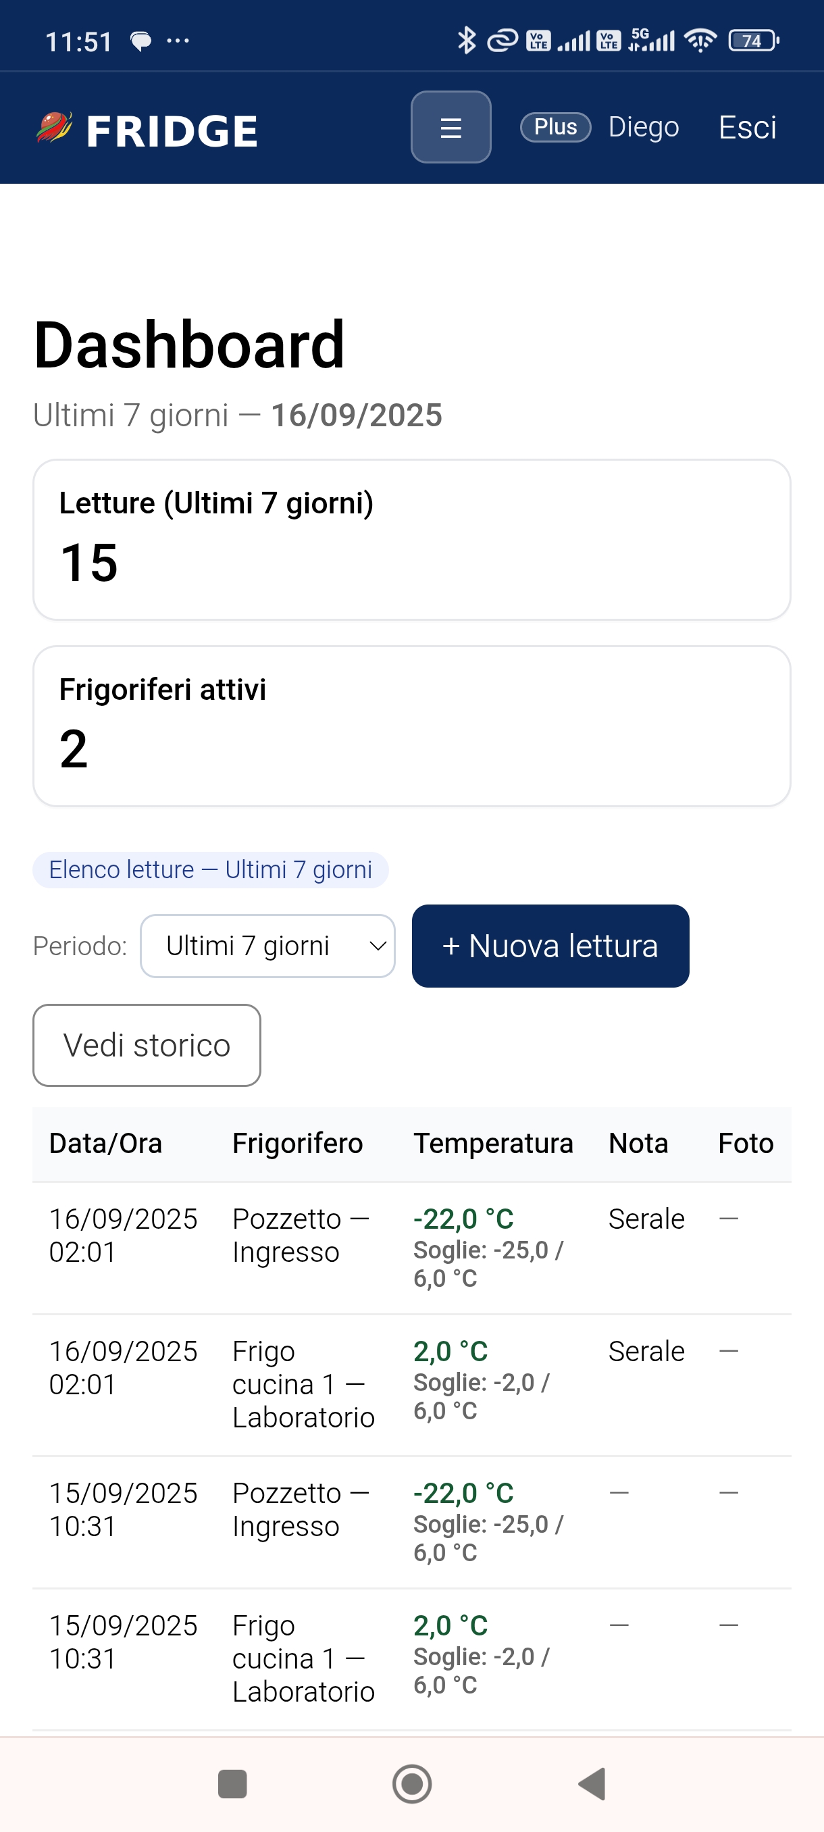Click the Data/Ora column header
The width and height of the screenshot is (824, 1832).
pos(105,1144)
